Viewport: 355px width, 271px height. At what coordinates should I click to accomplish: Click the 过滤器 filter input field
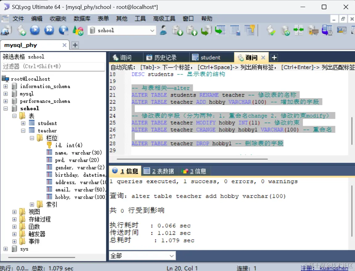tap(54, 66)
